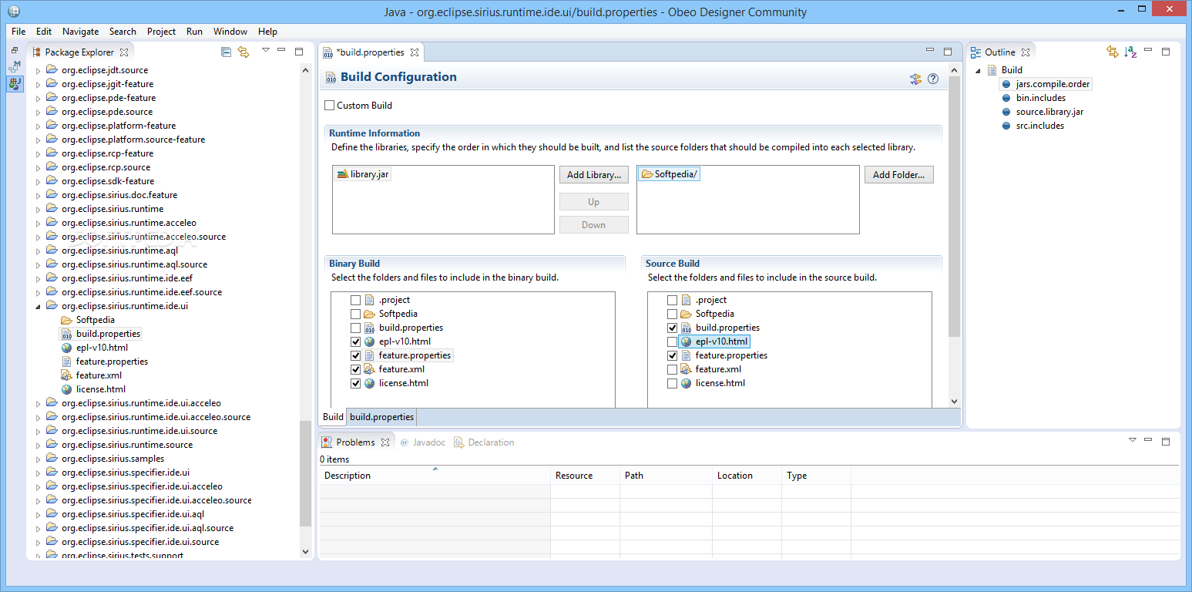Check .project in Binary Build
This screenshot has height=592, width=1192.
click(355, 300)
